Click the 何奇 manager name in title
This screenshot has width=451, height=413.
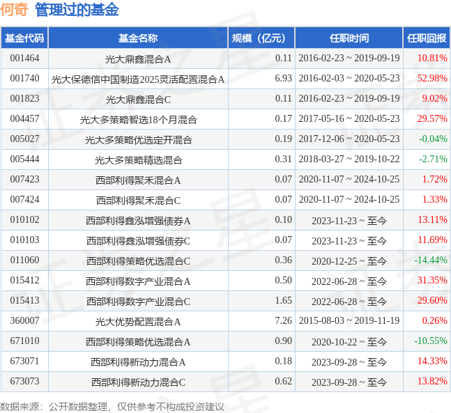click(15, 10)
